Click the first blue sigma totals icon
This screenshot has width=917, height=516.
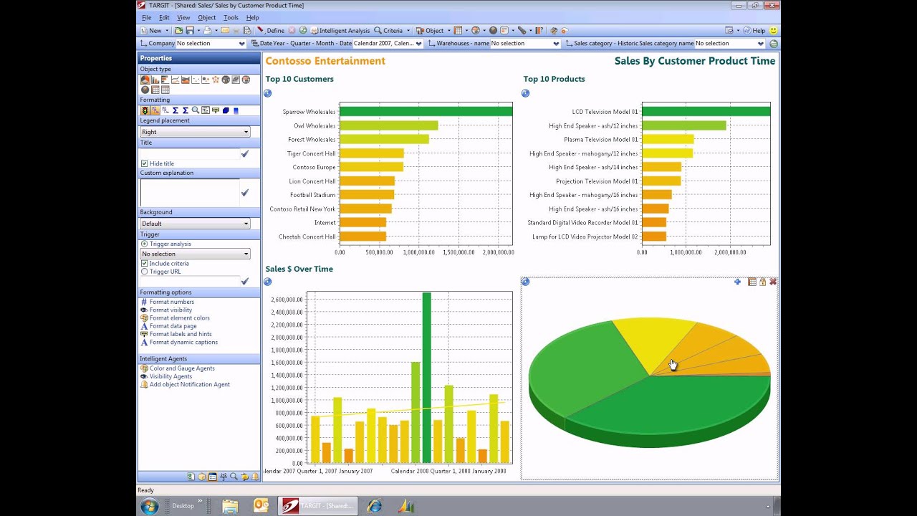click(x=176, y=110)
